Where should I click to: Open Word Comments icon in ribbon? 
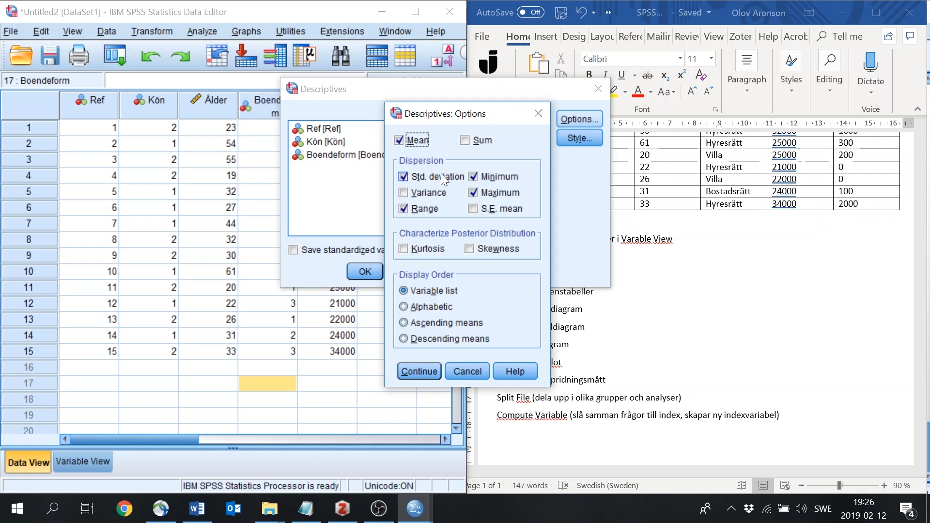(910, 36)
